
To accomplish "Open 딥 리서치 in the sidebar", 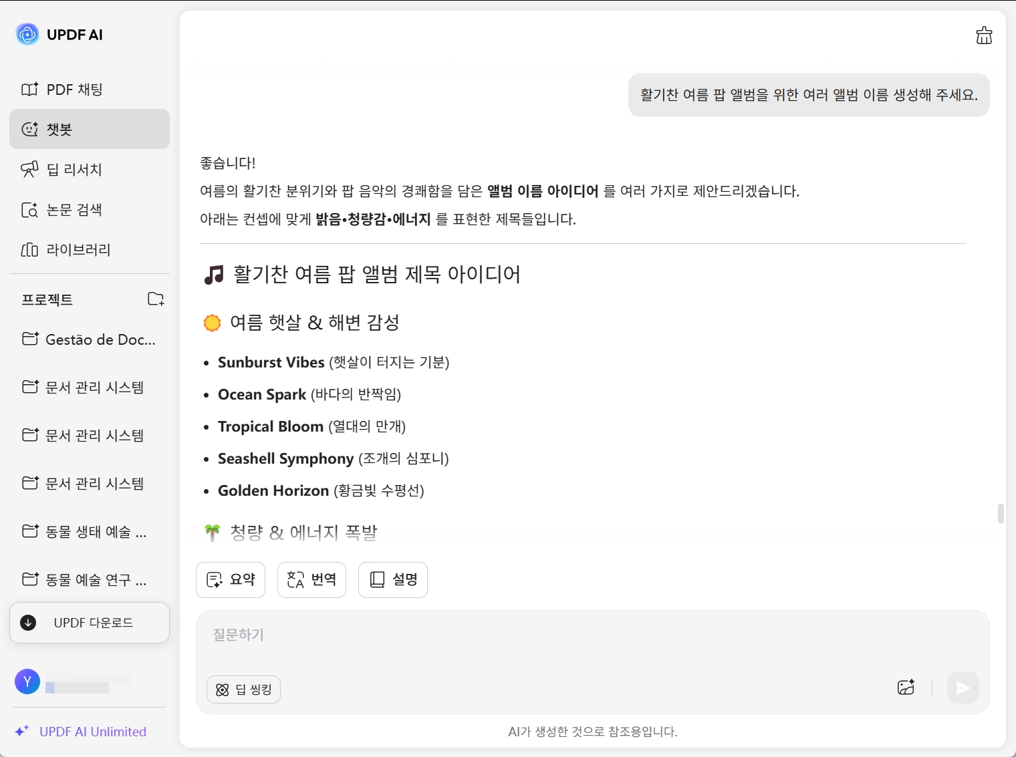I will point(74,170).
